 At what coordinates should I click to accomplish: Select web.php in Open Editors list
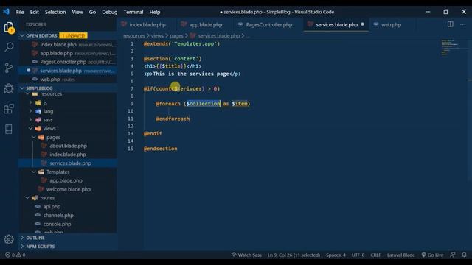click(68, 79)
